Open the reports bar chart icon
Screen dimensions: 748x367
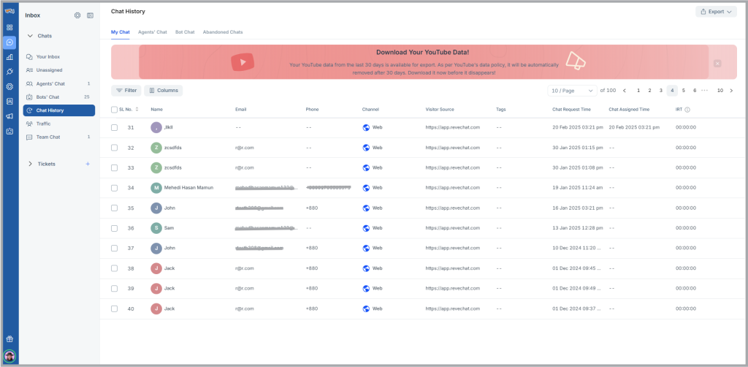tap(9, 57)
